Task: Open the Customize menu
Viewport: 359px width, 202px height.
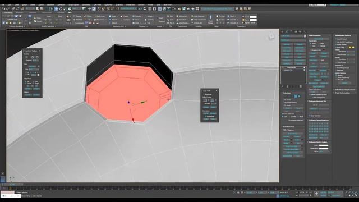Action: 108,5
